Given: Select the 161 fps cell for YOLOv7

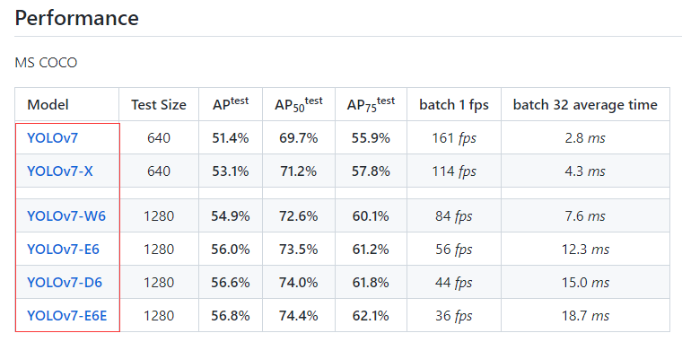Looking at the screenshot, I should [x=454, y=138].
